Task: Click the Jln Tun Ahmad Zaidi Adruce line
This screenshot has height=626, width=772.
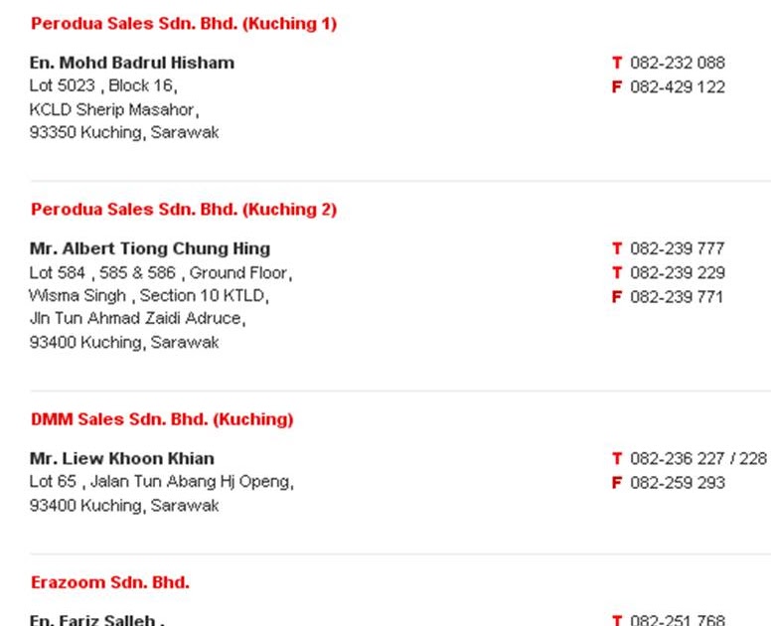Action: pos(137,319)
